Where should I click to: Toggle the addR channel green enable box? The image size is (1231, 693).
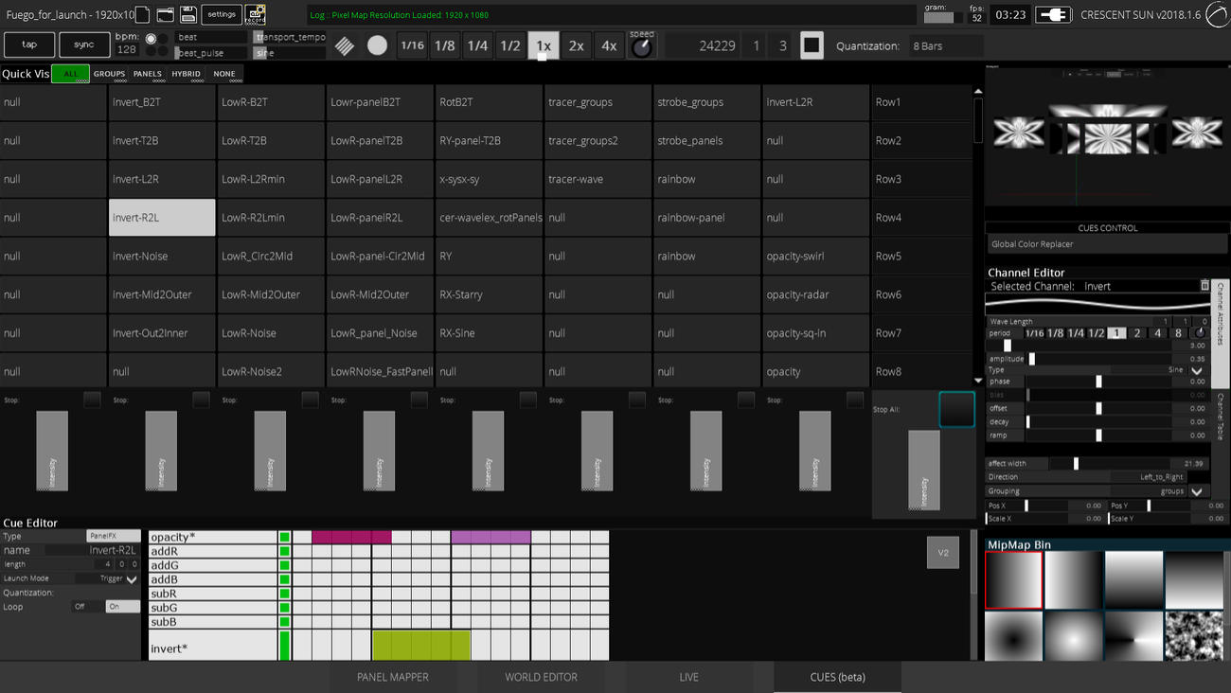(x=284, y=551)
